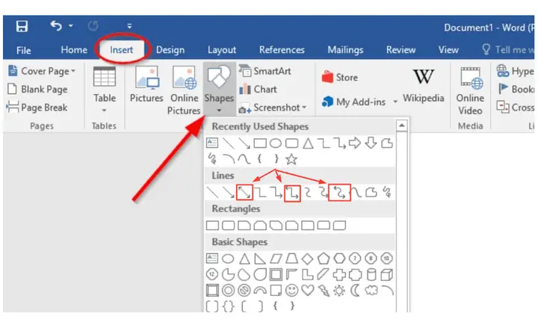Click the Online Video button
Image resolution: width=538 pixels, height=328 pixels.
pyautogui.click(x=470, y=91)
